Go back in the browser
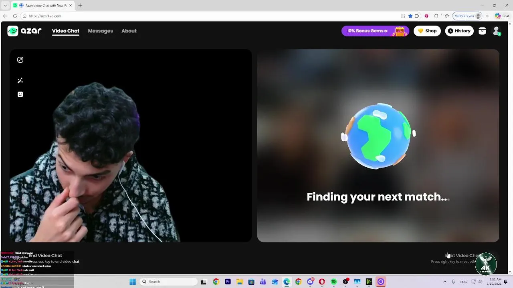Viewport: 513px width, 288px height. pyautogui.click(x=5, y=16)
